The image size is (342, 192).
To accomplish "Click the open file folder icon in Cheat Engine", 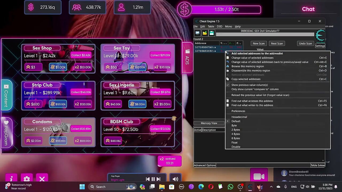I will tap(205, 33).
